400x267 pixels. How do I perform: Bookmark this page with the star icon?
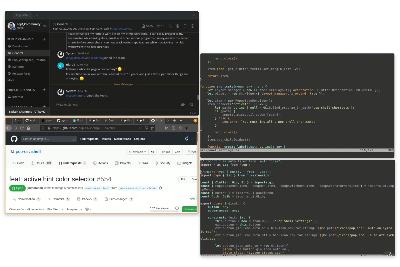[152, 128]
